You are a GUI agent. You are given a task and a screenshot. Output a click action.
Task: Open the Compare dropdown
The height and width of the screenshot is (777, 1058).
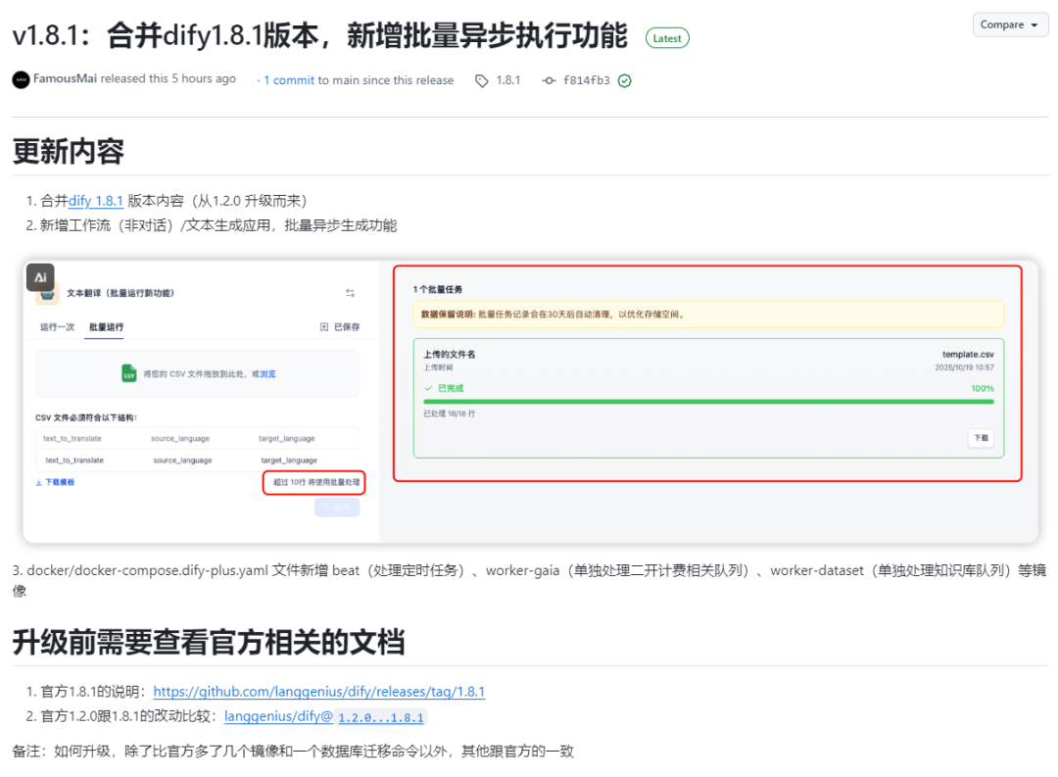click(1009, 24)
